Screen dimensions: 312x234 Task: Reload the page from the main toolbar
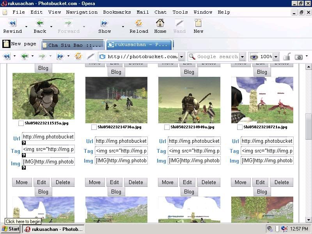click(139, 26)
